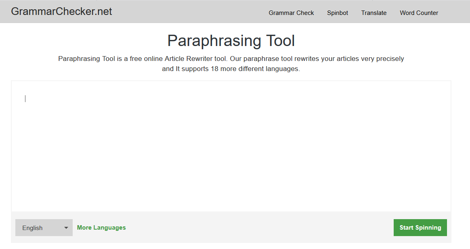Image resolution: width=470 pixels, height=249 pixels.
Task: Open the Grammar Check tool
Action: pyautogui.click(x=291, y=13)
